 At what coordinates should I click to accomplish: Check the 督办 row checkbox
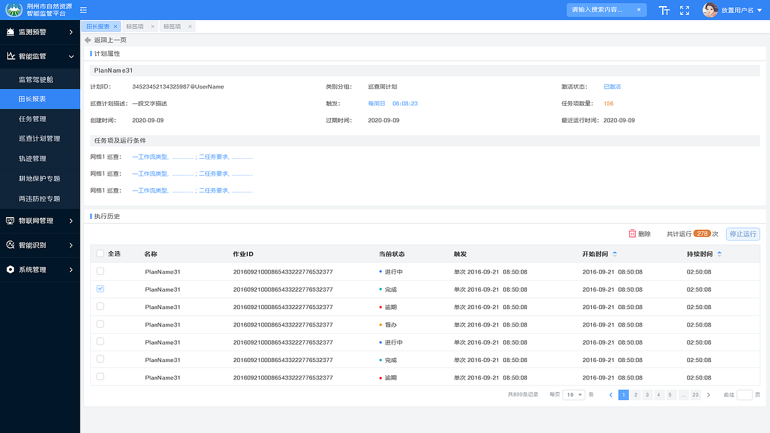coord(100,324)
